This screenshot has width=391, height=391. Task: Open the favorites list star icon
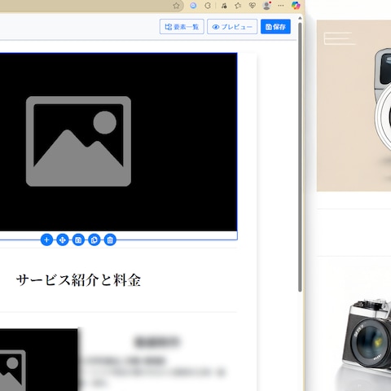(x=238, y=6)
